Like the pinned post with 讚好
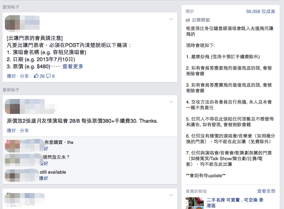284x209 pixels. 11,76
